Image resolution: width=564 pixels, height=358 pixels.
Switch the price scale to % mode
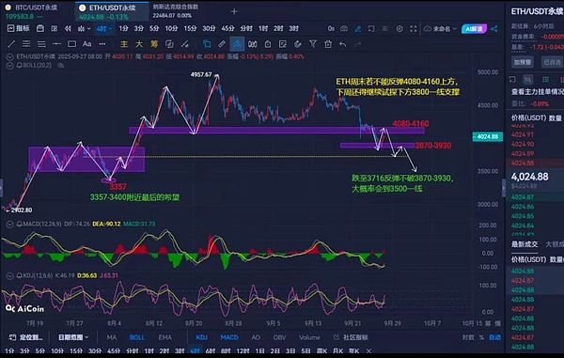pyautogui.click(x=481, y=337)
